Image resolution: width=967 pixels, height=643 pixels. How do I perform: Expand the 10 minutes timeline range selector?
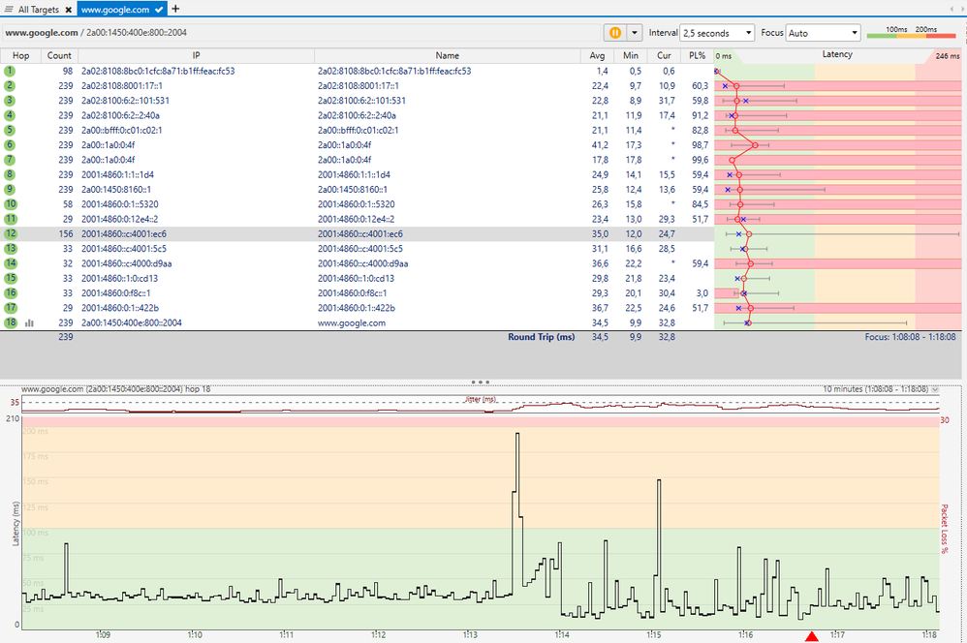(x=935, y=389)
